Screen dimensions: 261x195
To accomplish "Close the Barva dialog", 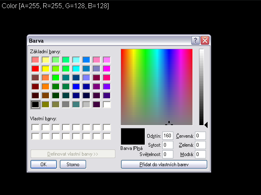I will click(205, 40).
